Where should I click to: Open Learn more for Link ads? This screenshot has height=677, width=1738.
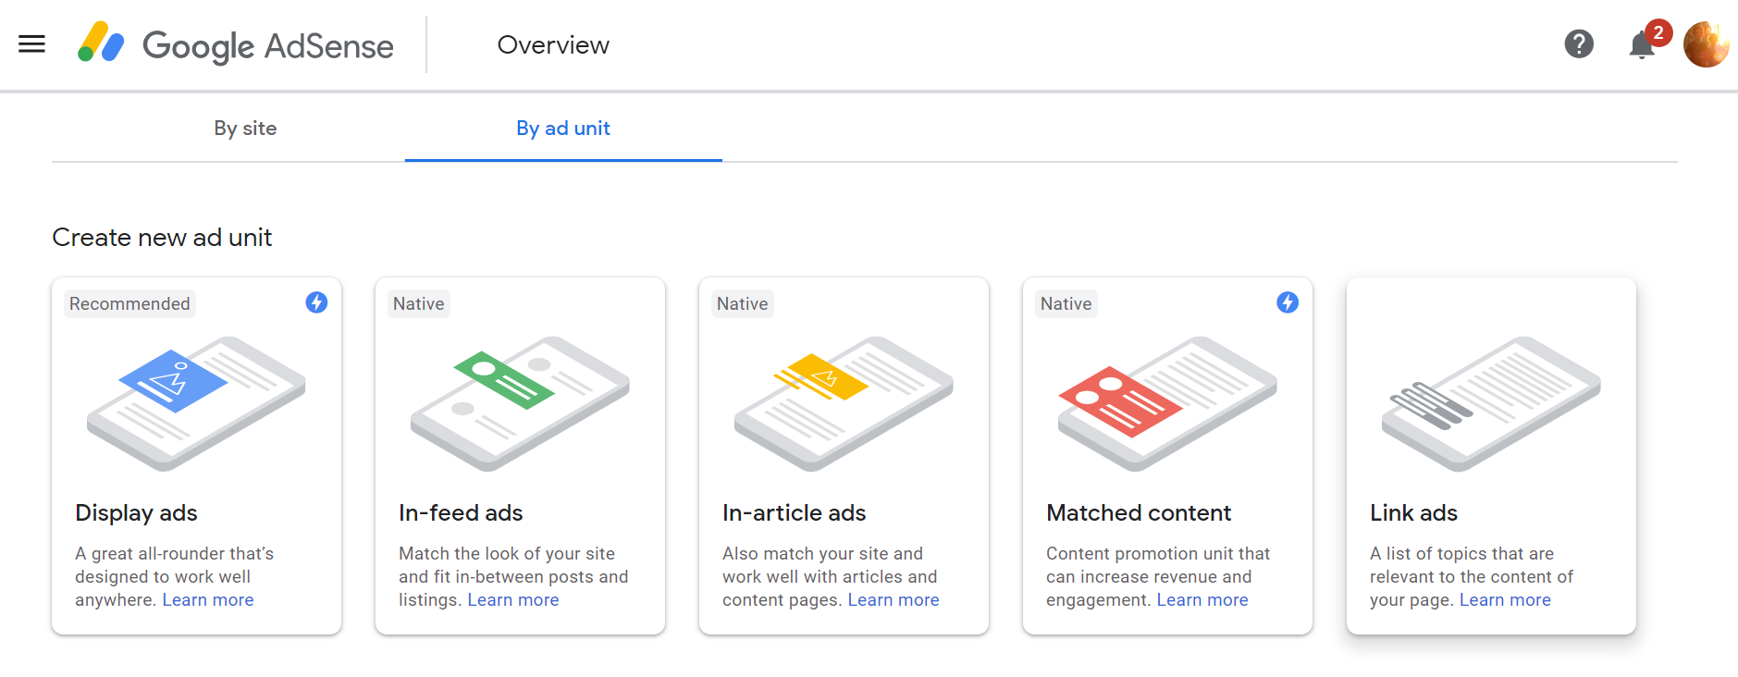click(1505, 599)
